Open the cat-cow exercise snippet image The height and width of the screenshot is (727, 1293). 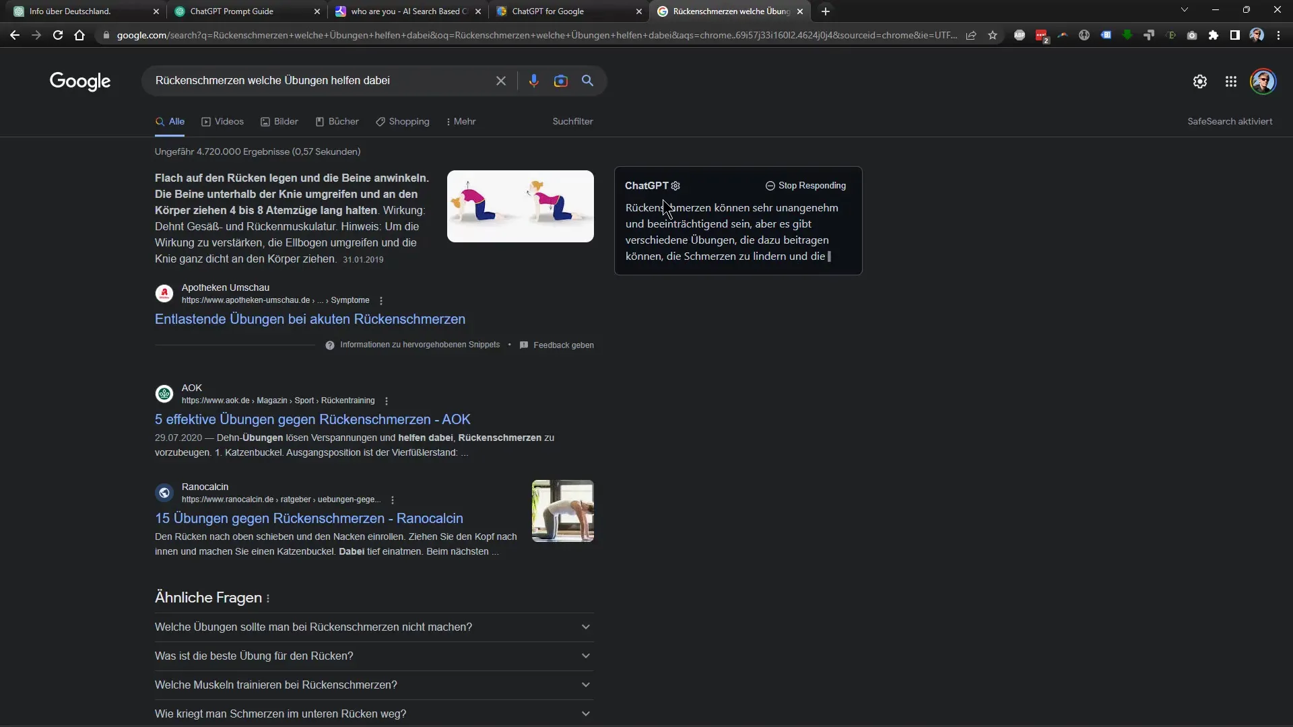521,207
